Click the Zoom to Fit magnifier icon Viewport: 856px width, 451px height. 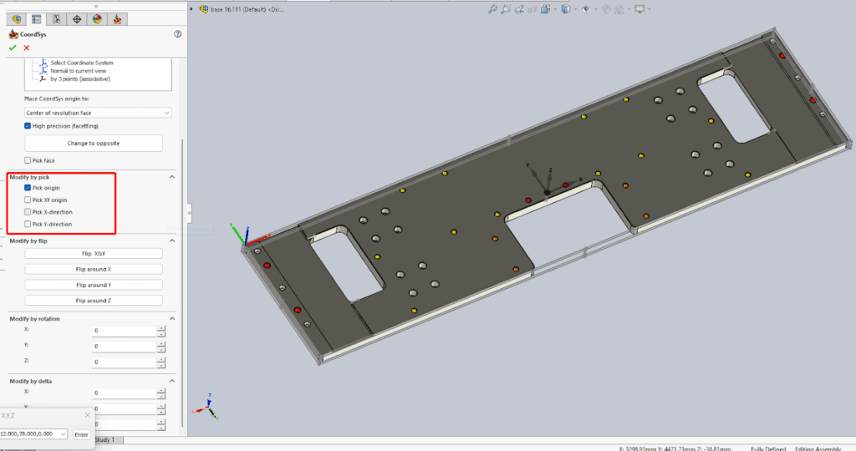494,9
